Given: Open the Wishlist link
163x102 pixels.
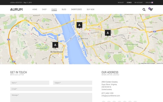Looking at the screenshot, I should [x=121, y=3].
